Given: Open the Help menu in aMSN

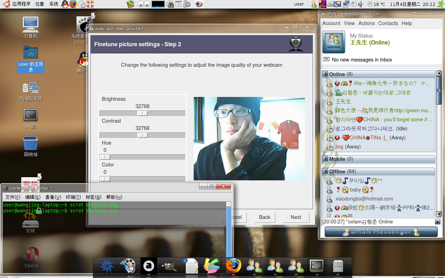Looking at the screenshot, I should click(407, 23).
